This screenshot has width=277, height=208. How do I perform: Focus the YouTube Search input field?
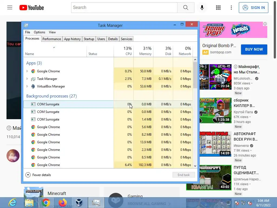click(124, 7)
